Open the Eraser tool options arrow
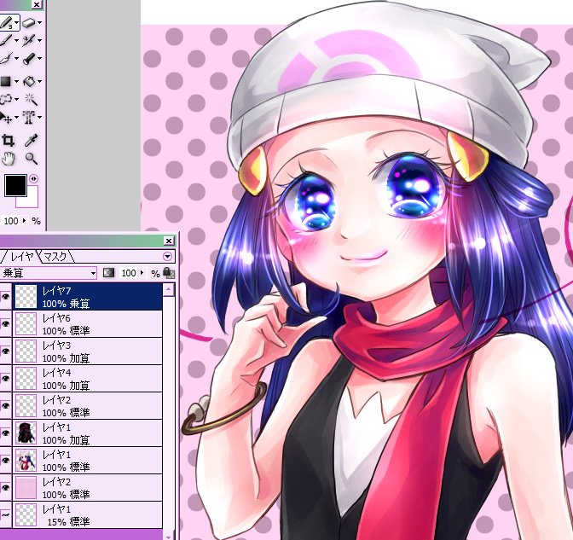This screenshot has width=573, height=540. point(39,23)
